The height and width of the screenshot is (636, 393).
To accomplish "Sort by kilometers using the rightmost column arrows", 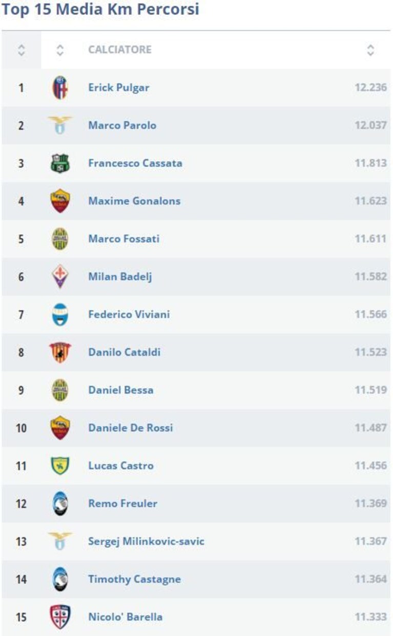I will coord(370,50).
